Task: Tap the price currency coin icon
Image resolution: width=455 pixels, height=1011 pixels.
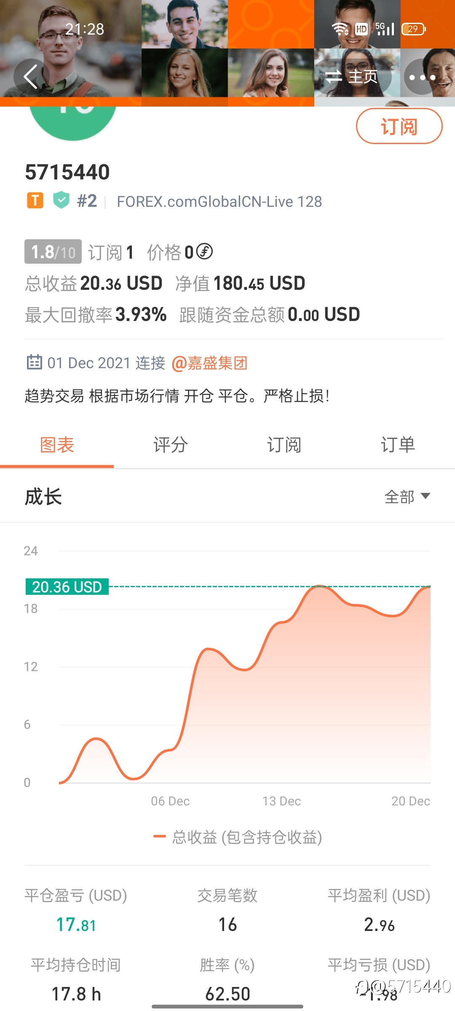Action: [x=204, y=251]
